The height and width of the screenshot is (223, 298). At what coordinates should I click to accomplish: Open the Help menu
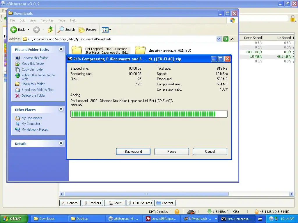[x=73, y=20]
